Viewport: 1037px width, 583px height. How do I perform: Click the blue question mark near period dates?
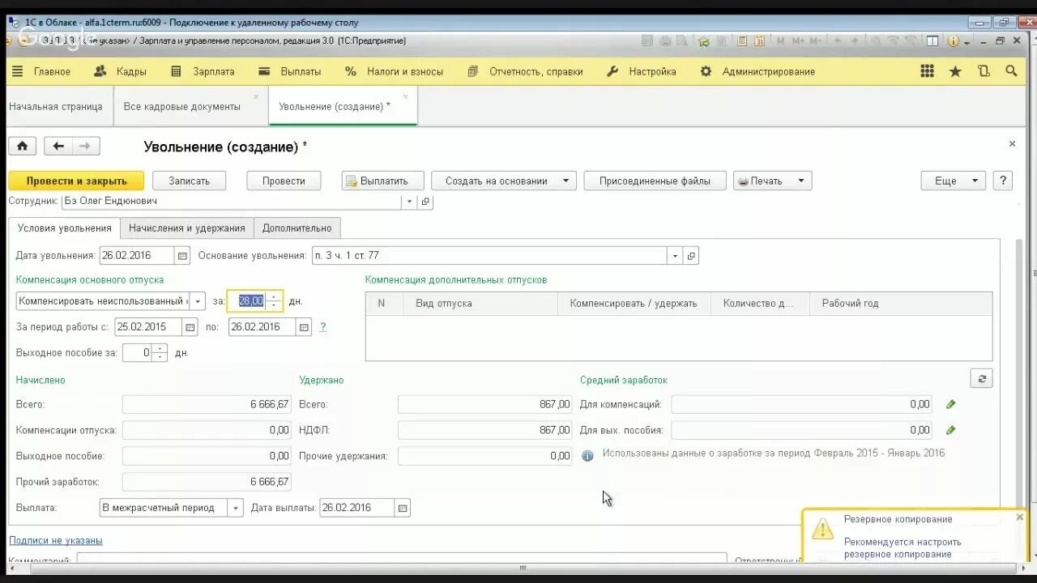(x=322, y=327)
